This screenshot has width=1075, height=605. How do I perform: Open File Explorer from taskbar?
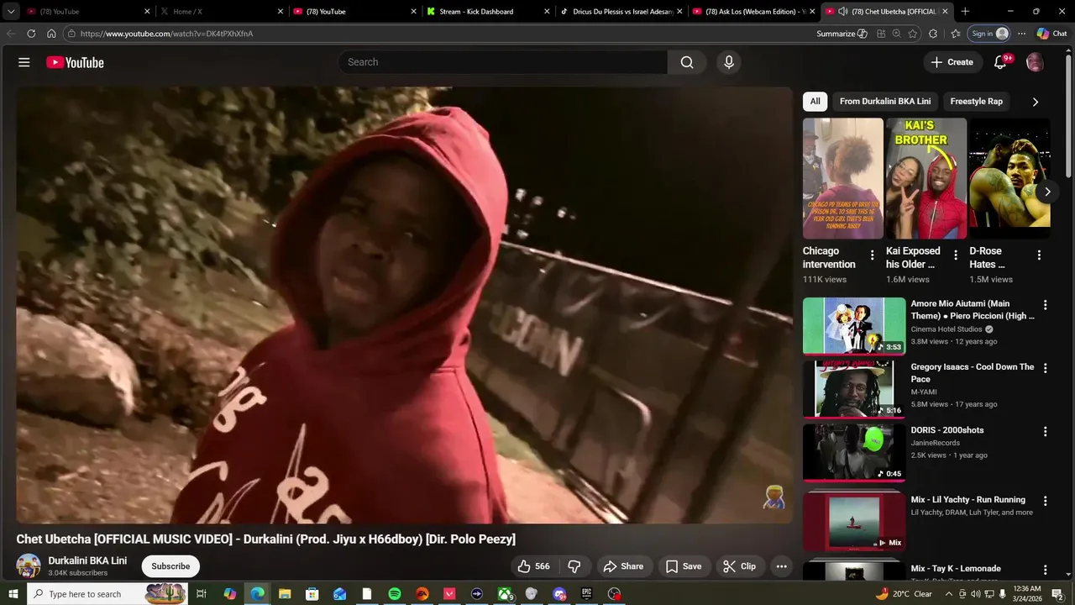(x=285, y=594)
